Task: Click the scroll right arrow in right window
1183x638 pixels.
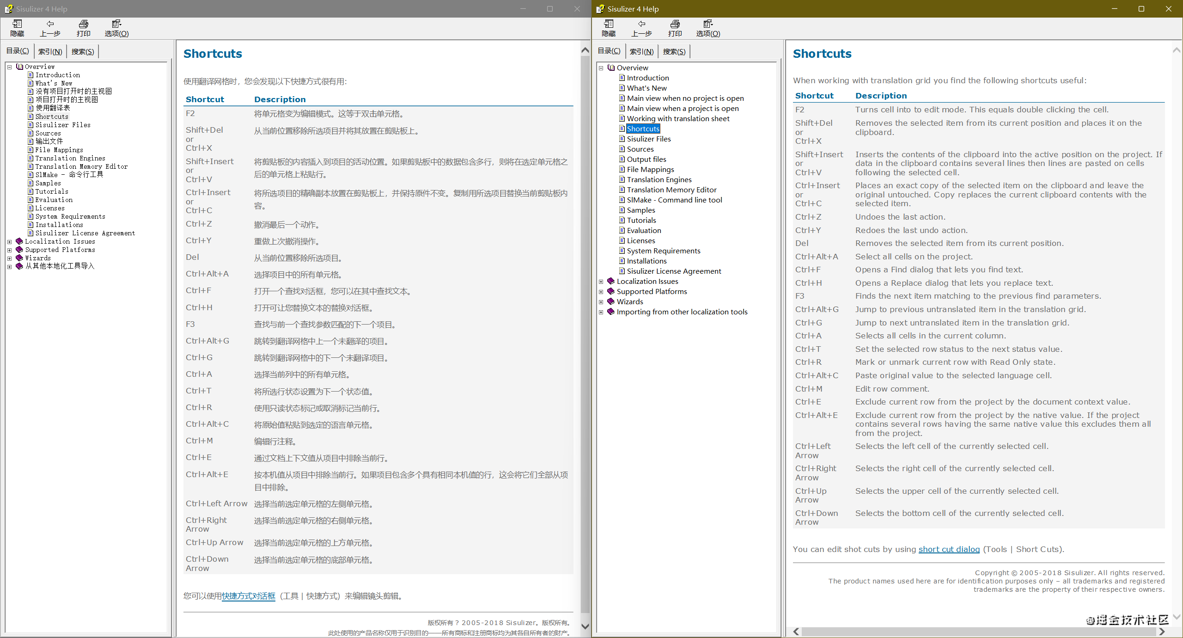Action: (1162, 632)
